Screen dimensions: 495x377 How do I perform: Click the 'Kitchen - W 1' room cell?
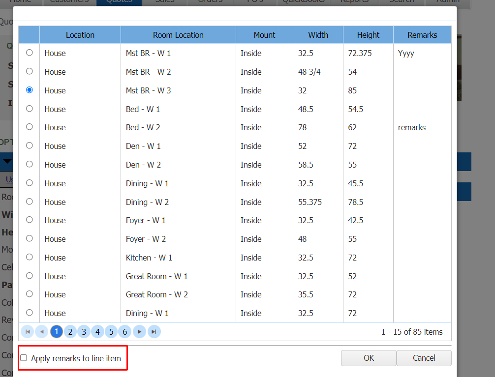click(x=178, y=258)
